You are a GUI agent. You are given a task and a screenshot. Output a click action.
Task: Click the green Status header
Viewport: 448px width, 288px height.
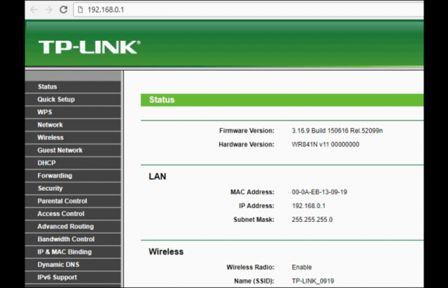click(282, 100)
